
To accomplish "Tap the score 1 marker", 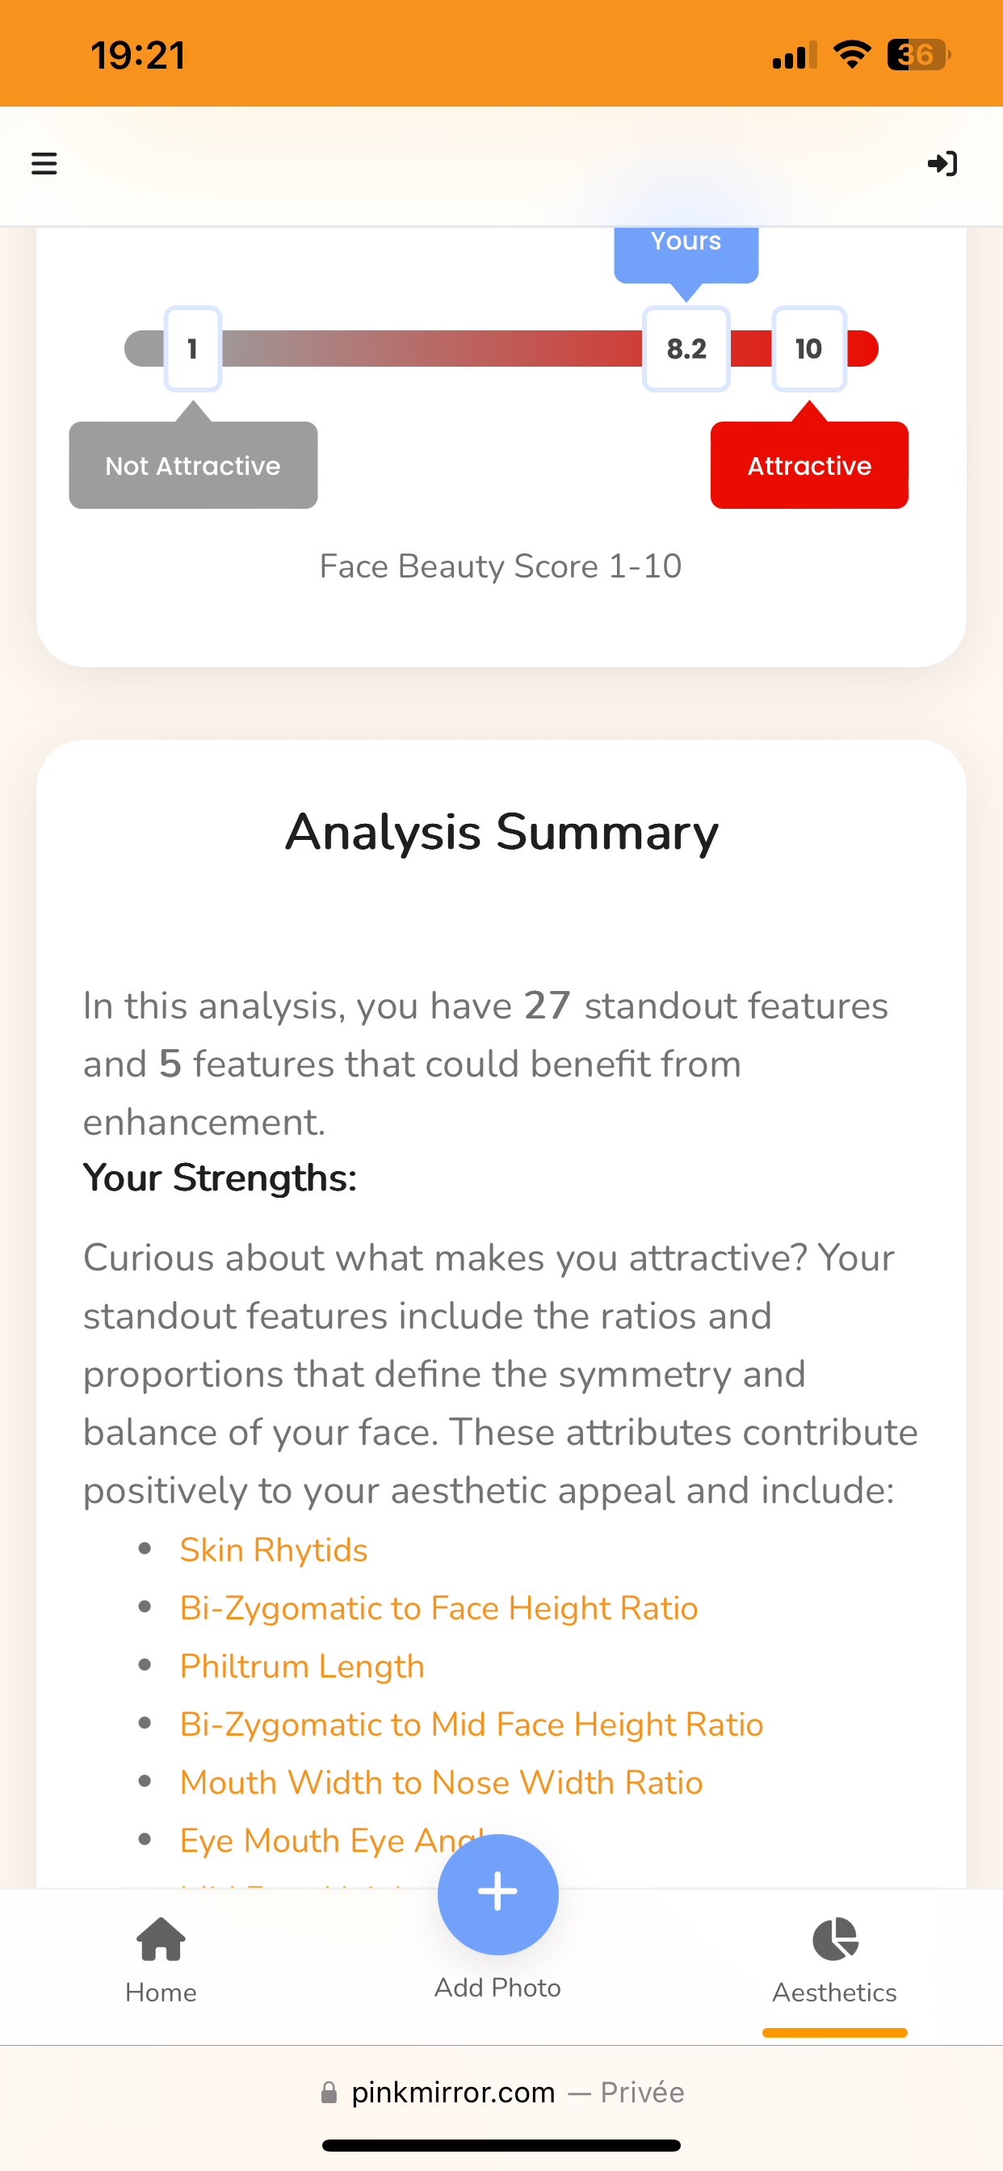I will click(193, 349).
